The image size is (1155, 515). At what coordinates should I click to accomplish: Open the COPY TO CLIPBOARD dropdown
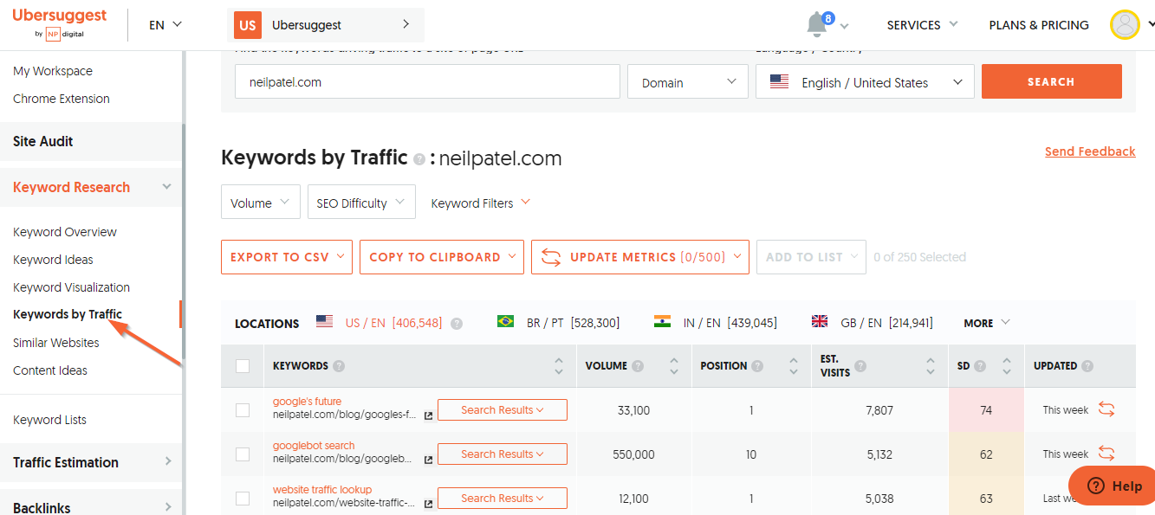[442, 257]
